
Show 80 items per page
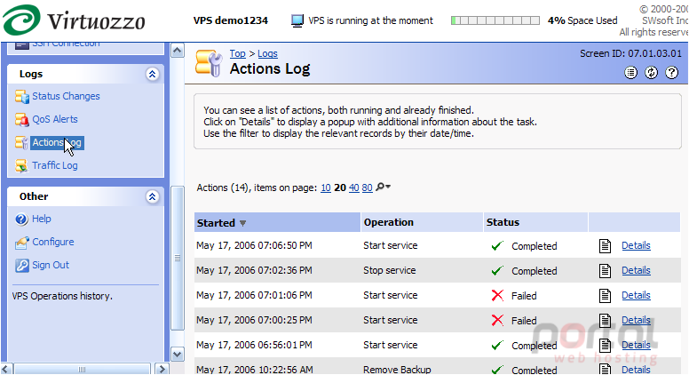[x=368, y=187]
